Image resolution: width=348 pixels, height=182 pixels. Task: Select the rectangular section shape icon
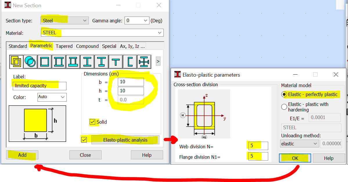click(16, 61)
